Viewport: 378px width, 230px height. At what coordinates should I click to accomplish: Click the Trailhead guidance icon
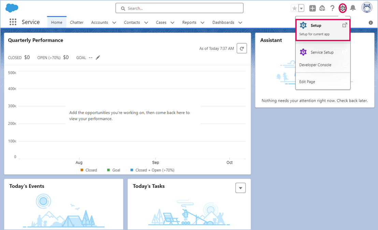click(322, 9)
